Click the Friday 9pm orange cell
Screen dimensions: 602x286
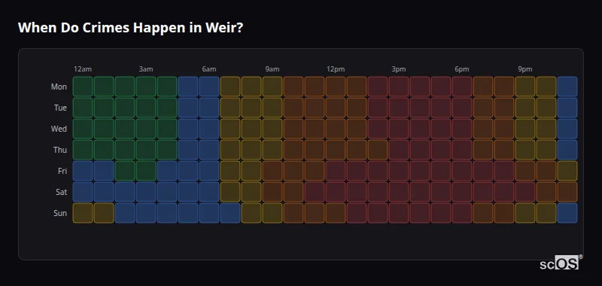click(x=524, y=171)
